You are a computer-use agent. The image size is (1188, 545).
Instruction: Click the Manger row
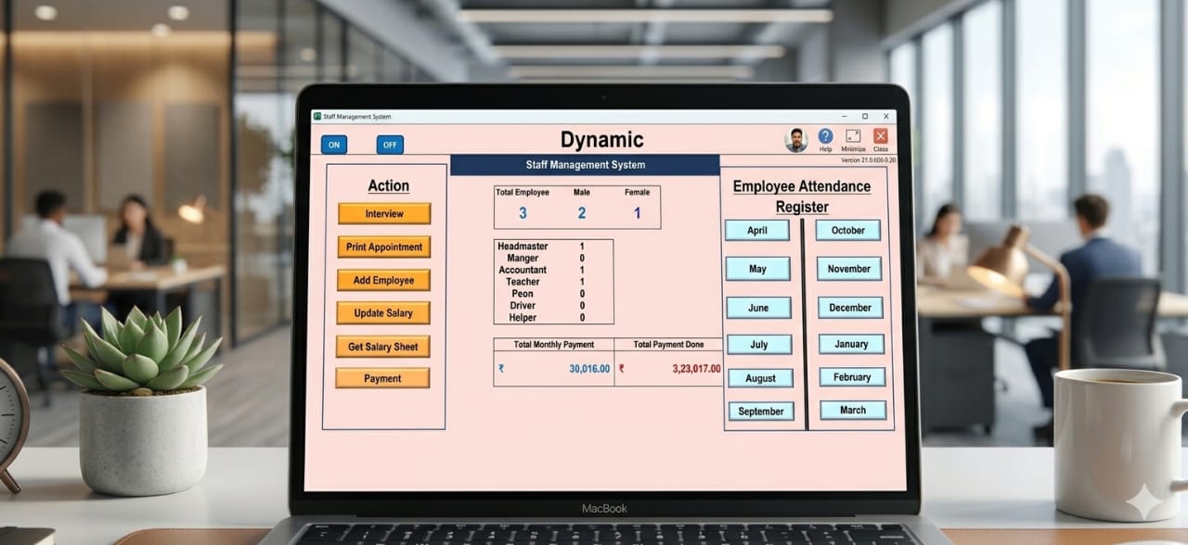[554, 259]
